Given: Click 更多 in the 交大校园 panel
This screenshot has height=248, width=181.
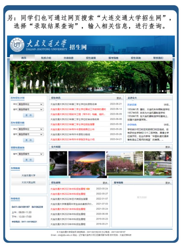Looking at the screenshot, I should [168, 147].
